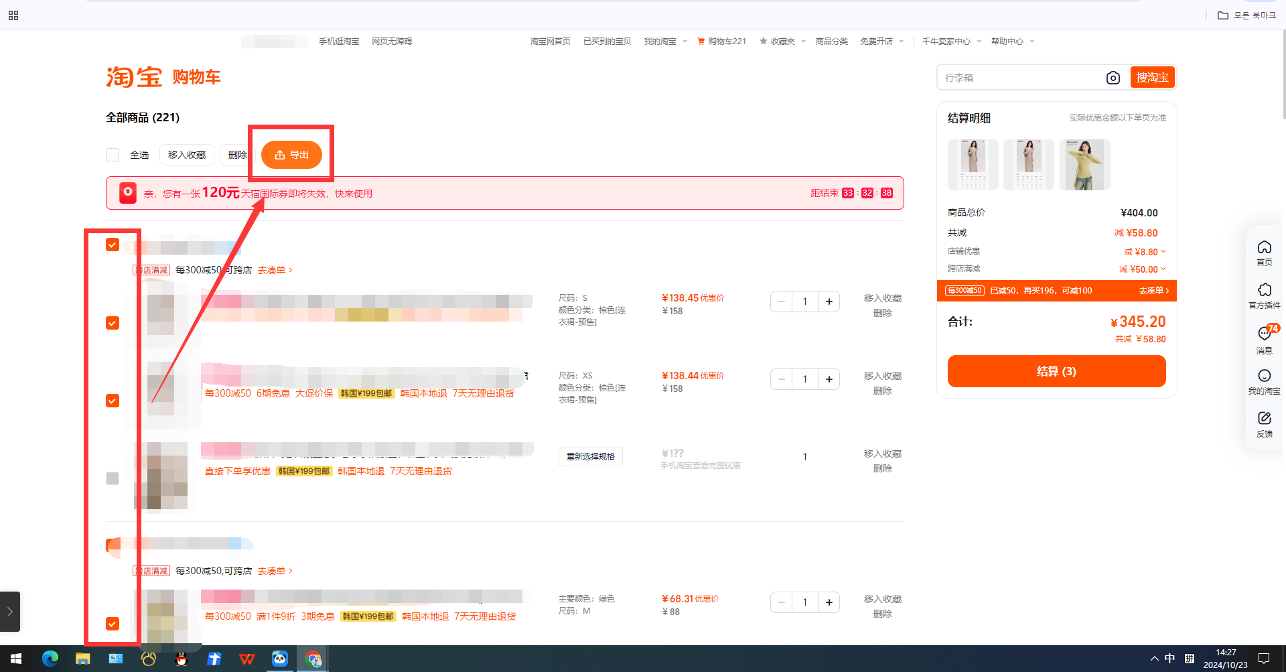Uncheck the size XS item checkbox

click(x=113, y=401)
